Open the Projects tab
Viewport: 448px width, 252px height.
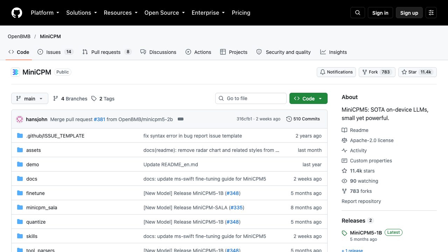tap(234, 52)
